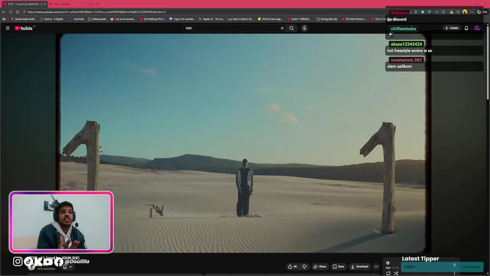Open YouTube notifications bell in header
The image size is (490, 276).
pyautogui.click(x=466, y=28)
